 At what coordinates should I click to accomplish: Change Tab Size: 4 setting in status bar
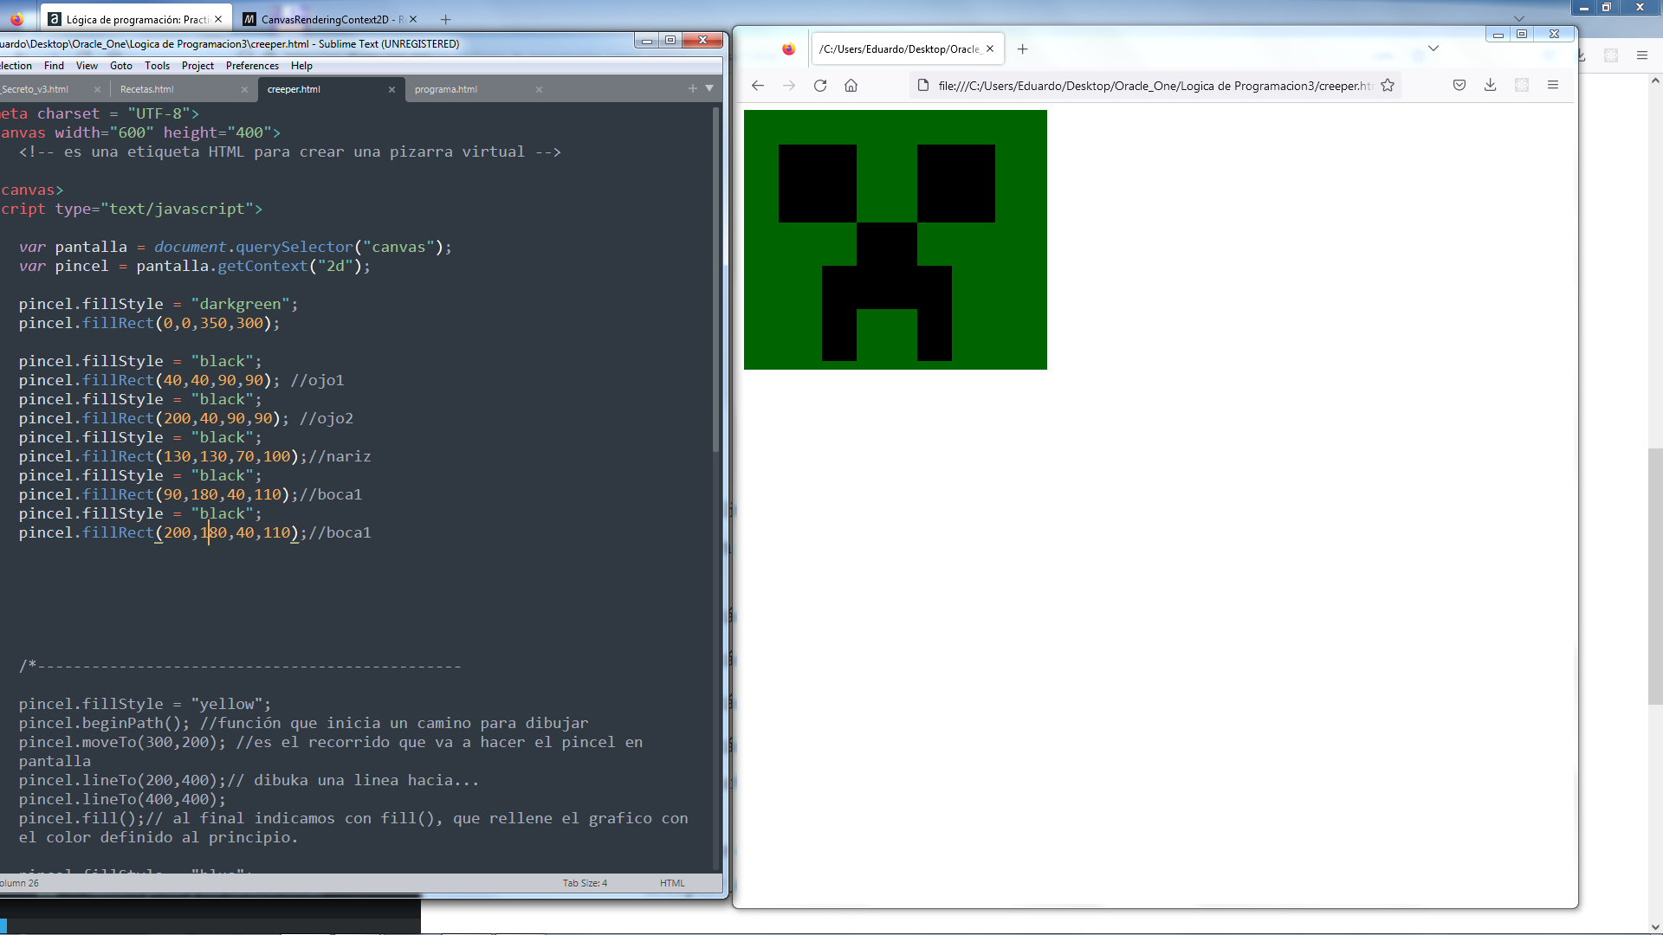coord(585,883)
